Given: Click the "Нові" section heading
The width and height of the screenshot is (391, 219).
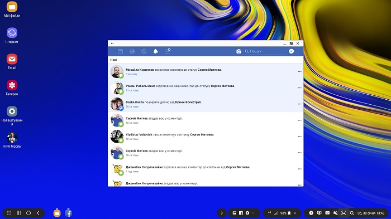Looking at the screenshot, I should [113, 60].
